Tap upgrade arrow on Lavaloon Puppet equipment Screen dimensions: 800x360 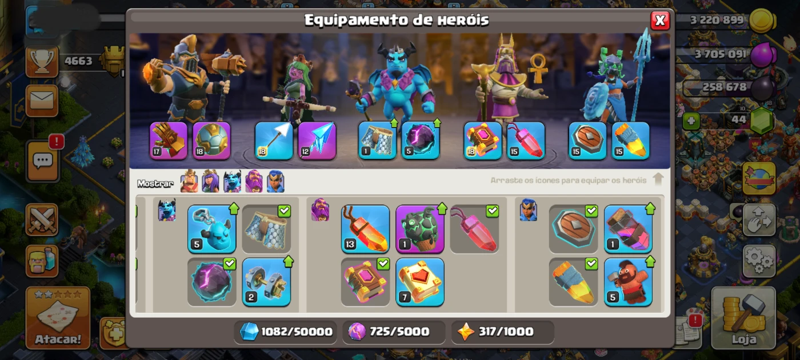pos(442,208)
